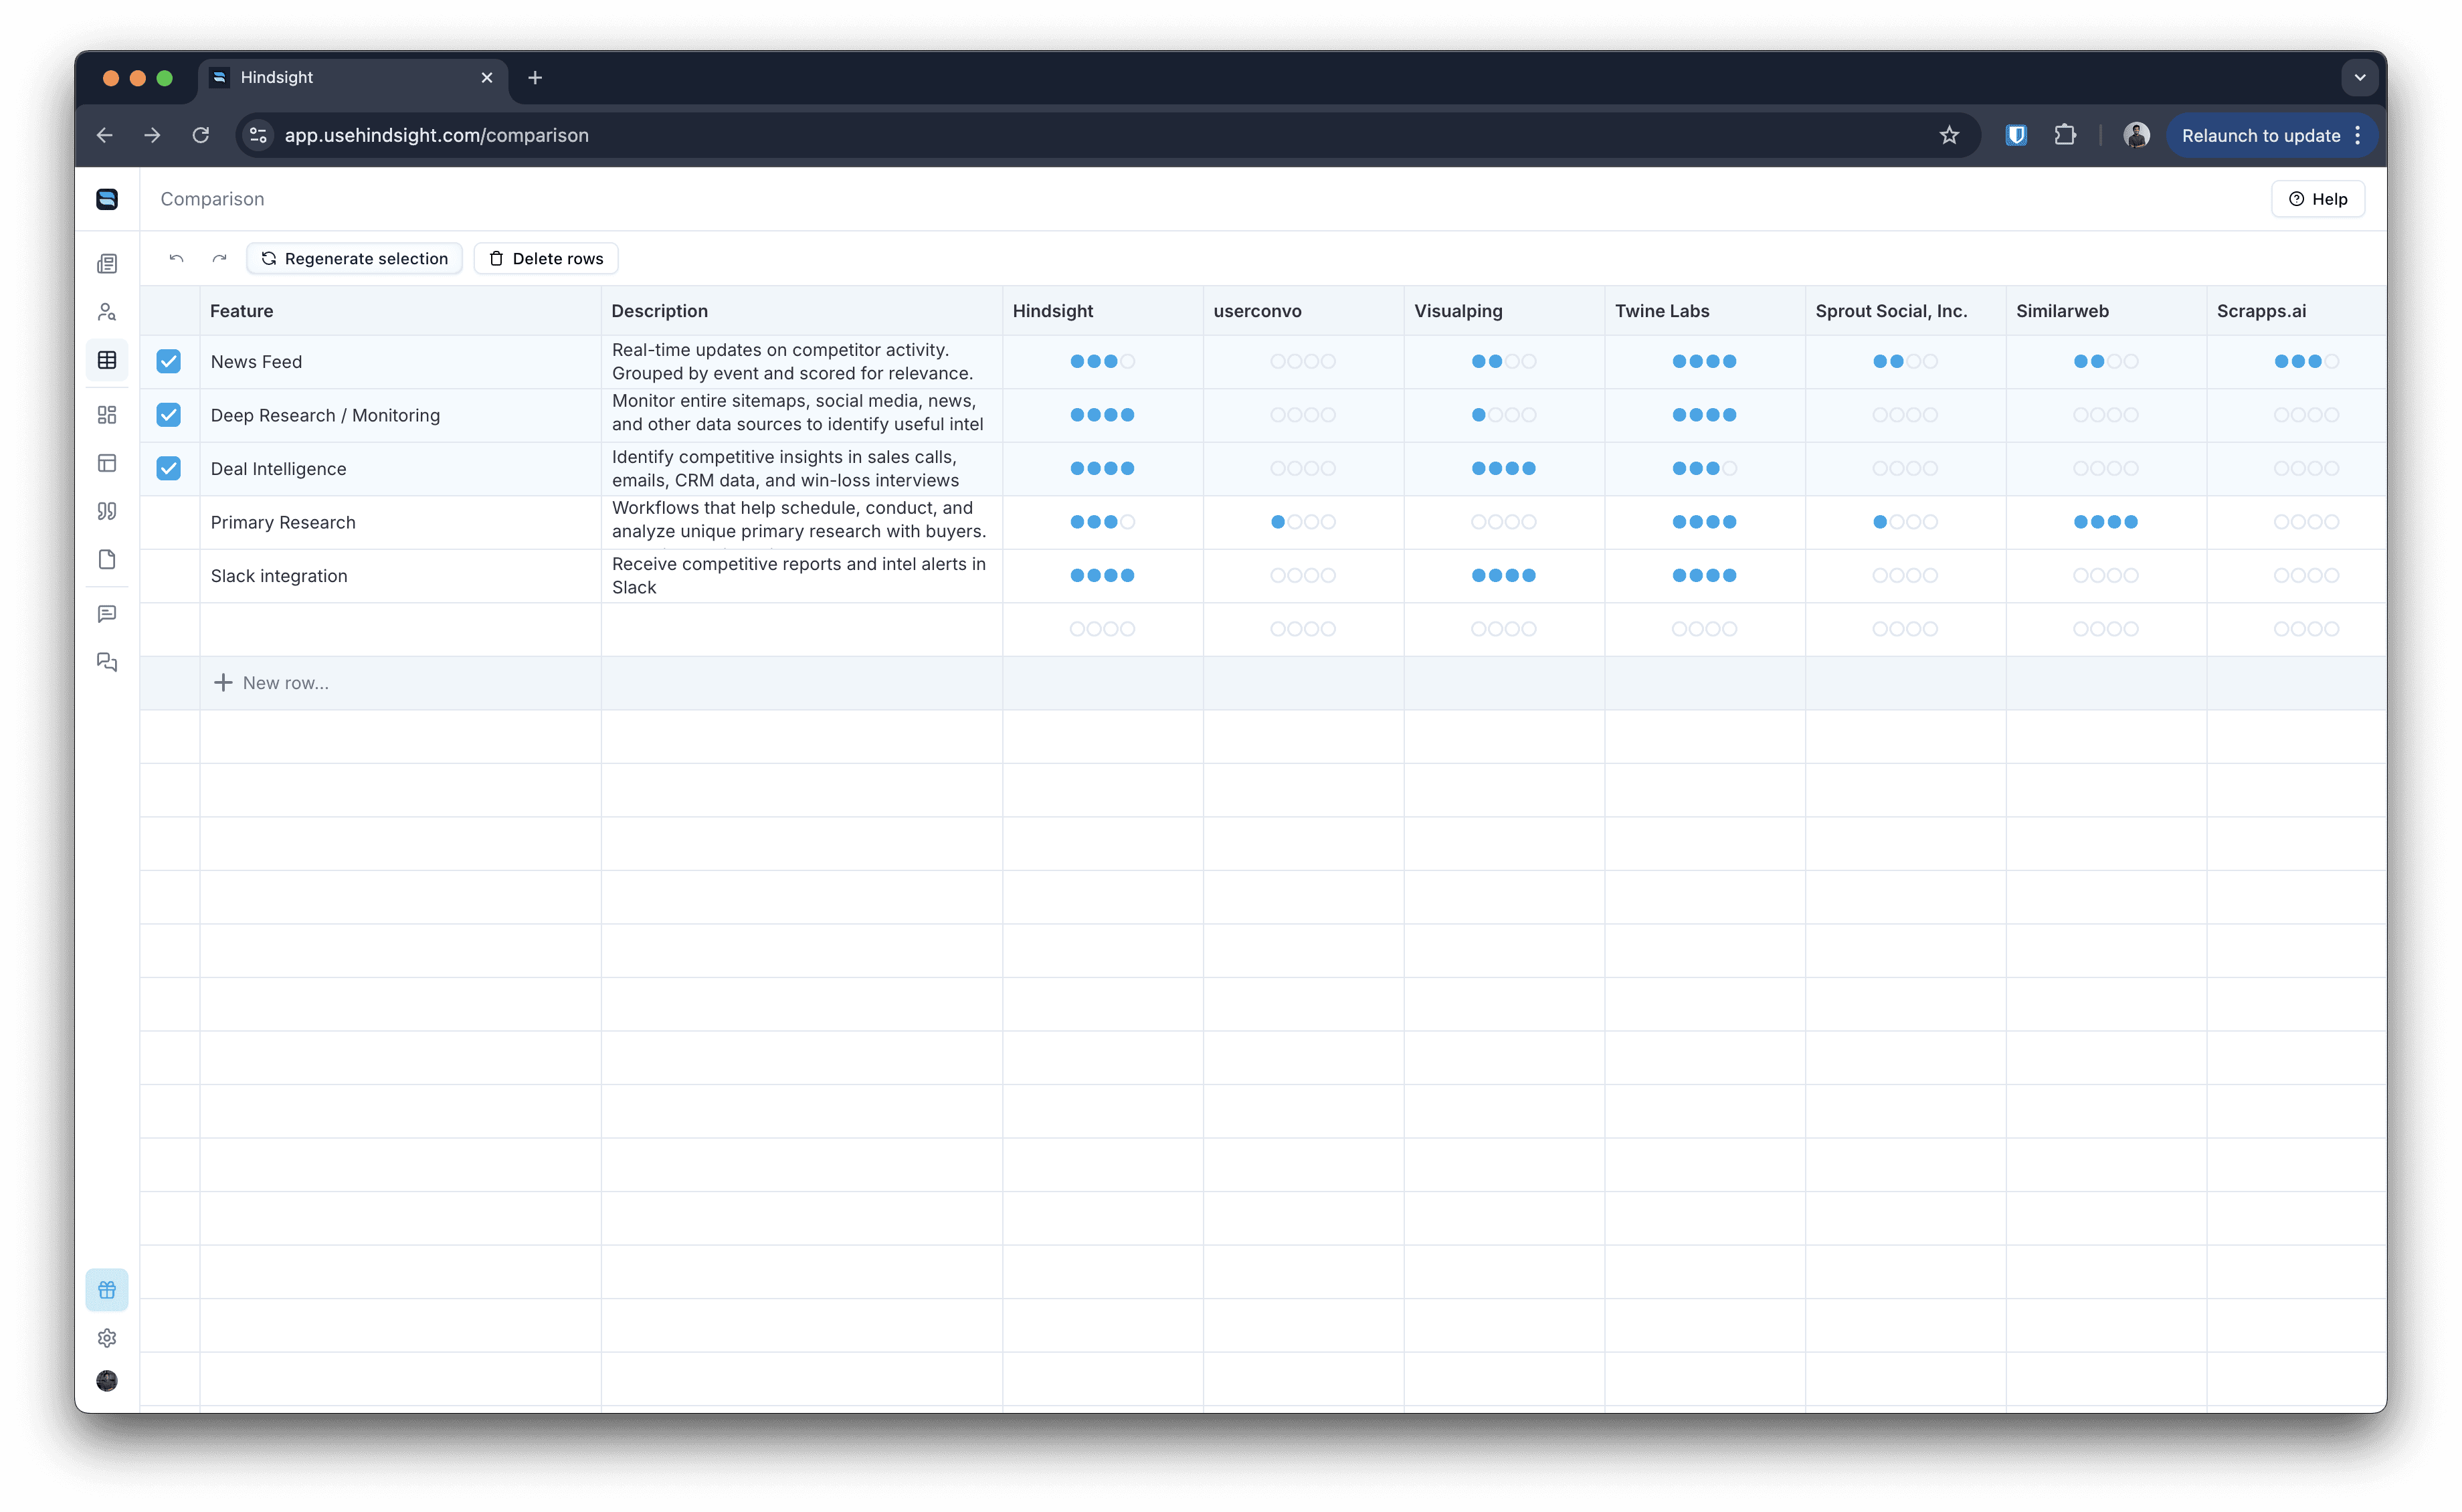Set userconvo rating dots for Primary Research
This screenshot has height=1512, width=2462.
(x=1303, y=522)
